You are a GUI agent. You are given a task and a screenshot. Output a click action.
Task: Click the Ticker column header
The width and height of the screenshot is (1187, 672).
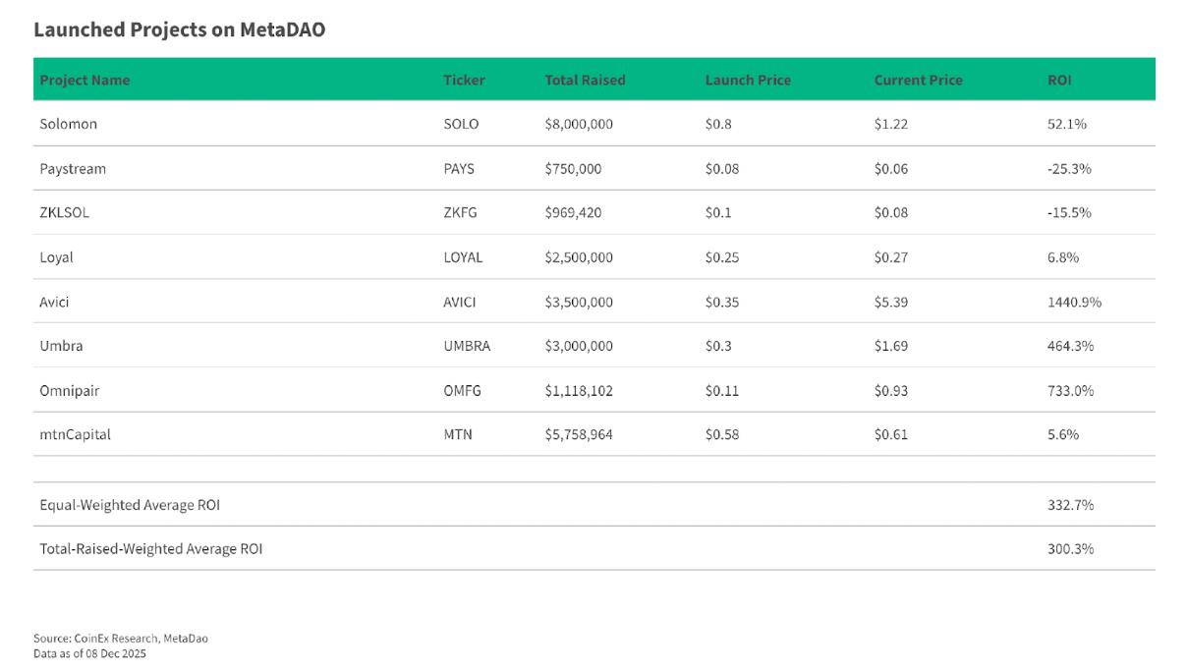(x=464, y=80)
